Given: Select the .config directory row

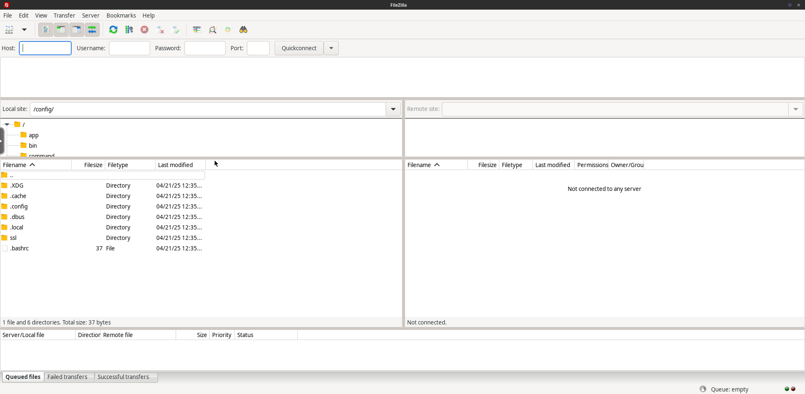Looking at the screenshot, I should point(103,206).
